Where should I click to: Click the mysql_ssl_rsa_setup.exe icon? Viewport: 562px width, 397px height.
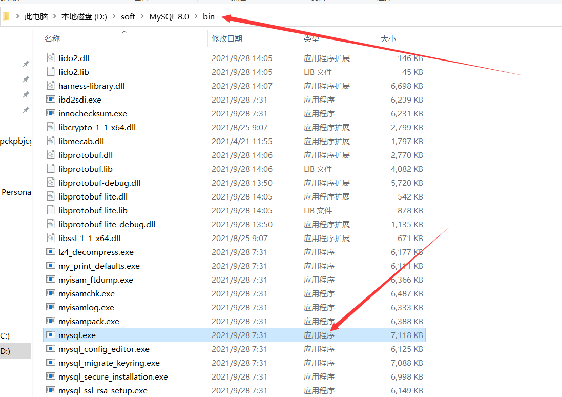[51, 390]
